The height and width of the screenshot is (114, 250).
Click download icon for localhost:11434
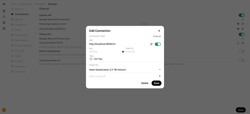238,43
